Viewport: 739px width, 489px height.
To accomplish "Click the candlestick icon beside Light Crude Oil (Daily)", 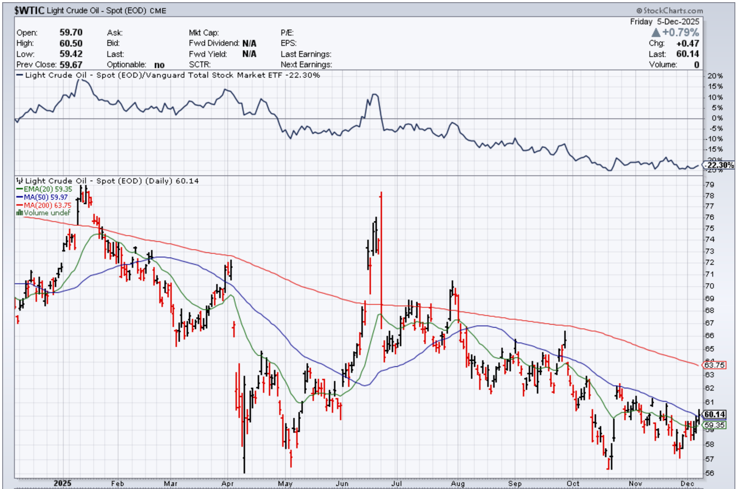I will (20, 181).
